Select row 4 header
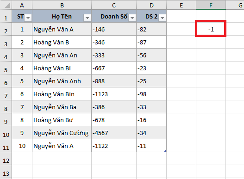 pyautogui.click(x=6, y=55)
